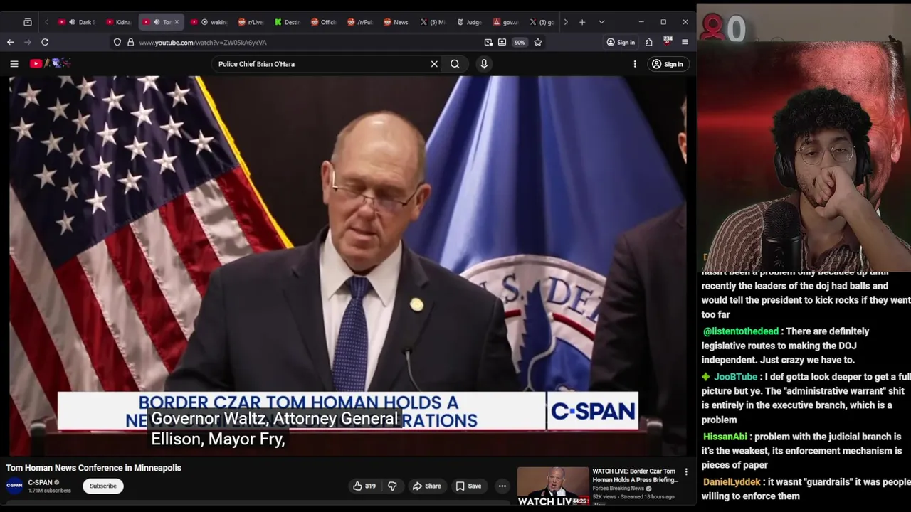This screenshot has width=911, height=512.
Task: Mute the active Tom tab audio
Action: [157, 22]
